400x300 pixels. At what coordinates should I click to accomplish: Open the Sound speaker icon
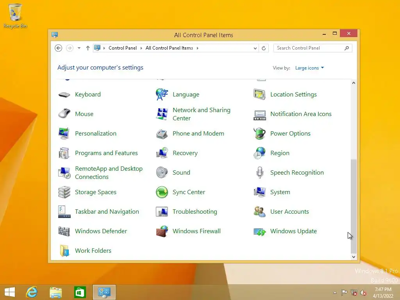(x=162, y=173)
